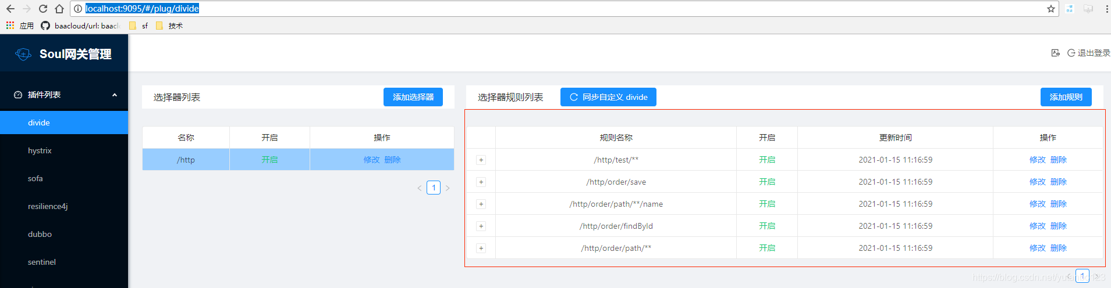Click 修改 for rule /http/order/findById
1111x288 pixels.
[x=1037, y=226]
